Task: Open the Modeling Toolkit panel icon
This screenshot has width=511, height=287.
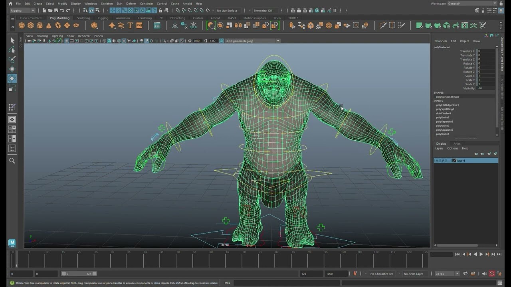Action: [500, 116]
